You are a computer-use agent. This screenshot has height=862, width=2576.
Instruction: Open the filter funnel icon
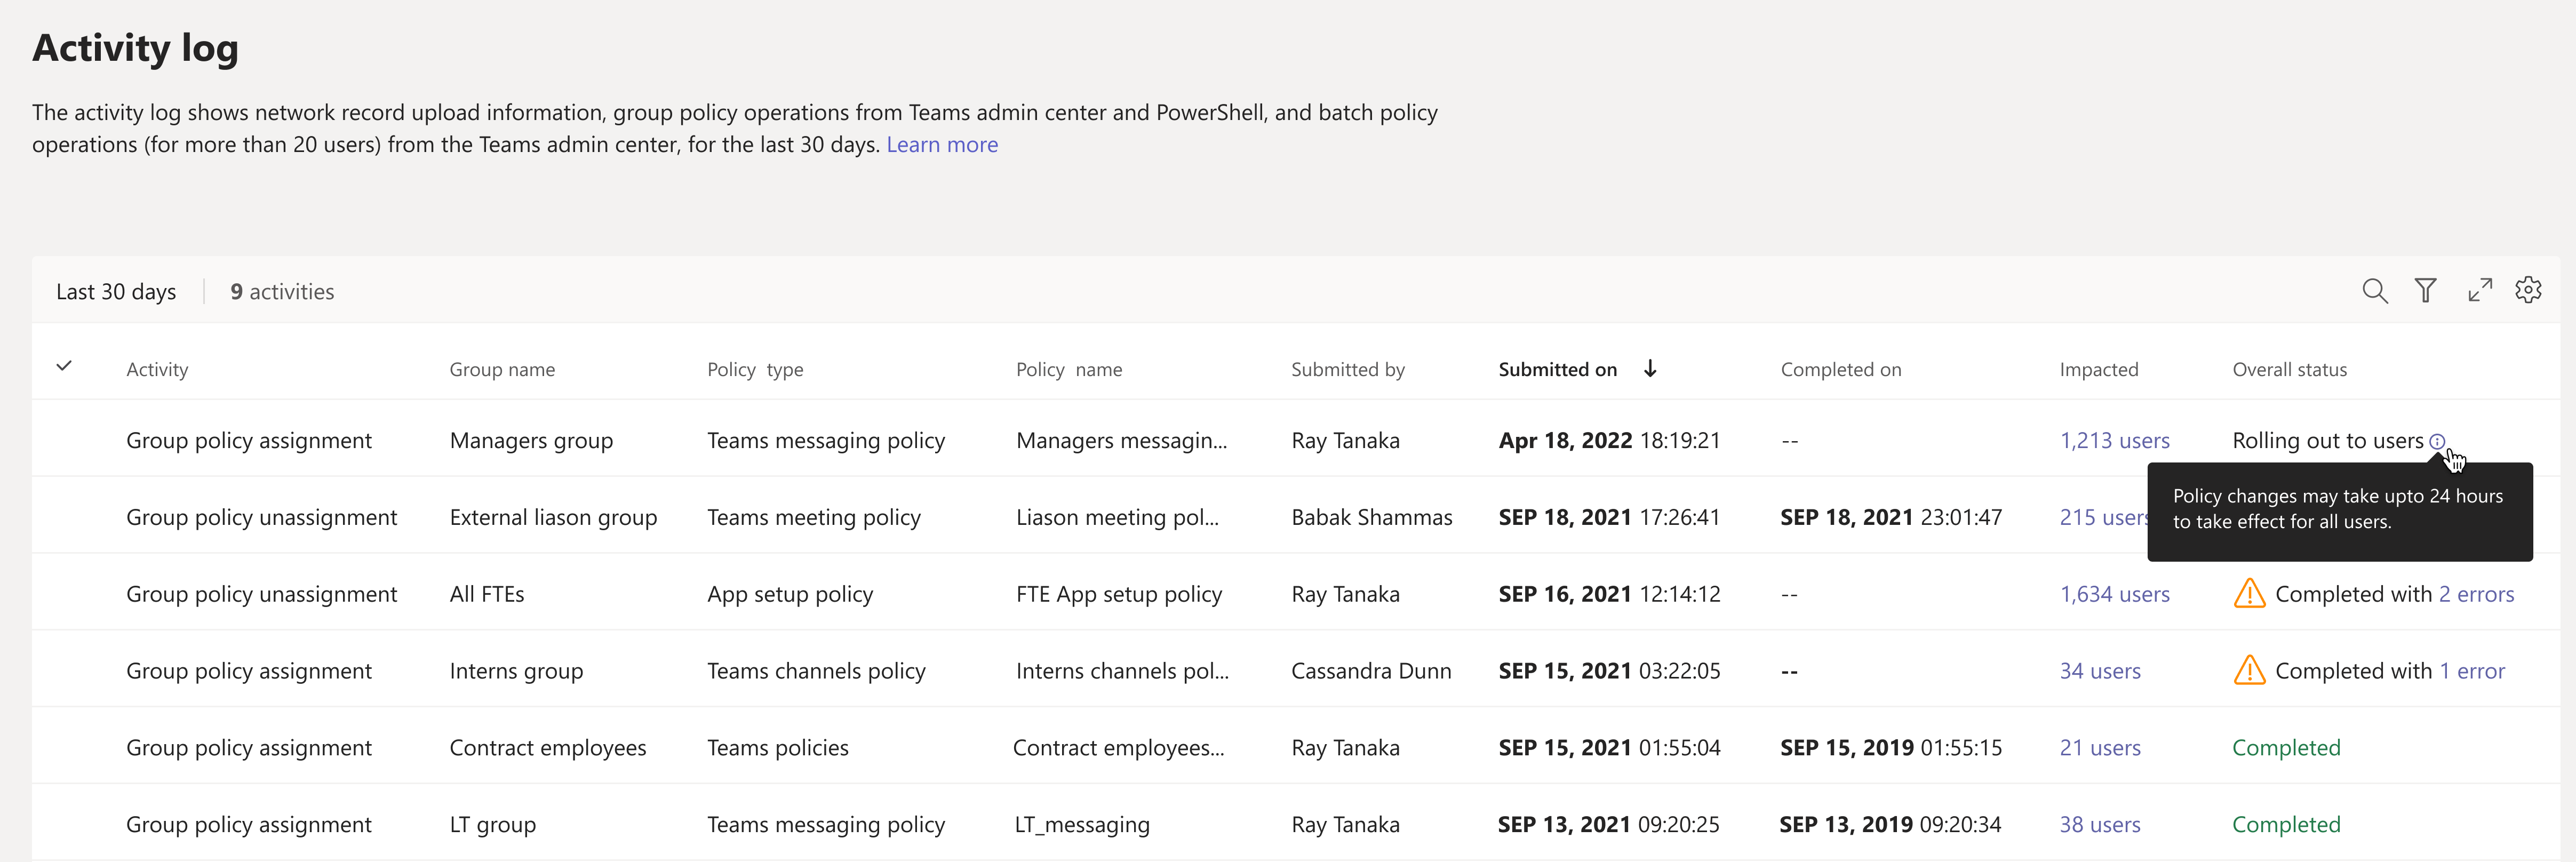click(x=2425, y=291)
